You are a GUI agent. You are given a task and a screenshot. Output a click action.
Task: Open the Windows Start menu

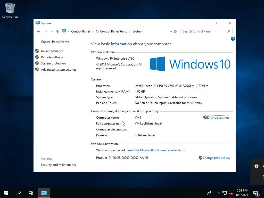pos(6,193)
